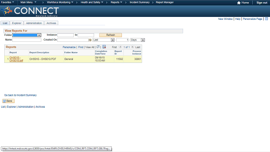The image size is (270, 152).
Task: Switch to the Administration tab
Action: pos(34,23)
